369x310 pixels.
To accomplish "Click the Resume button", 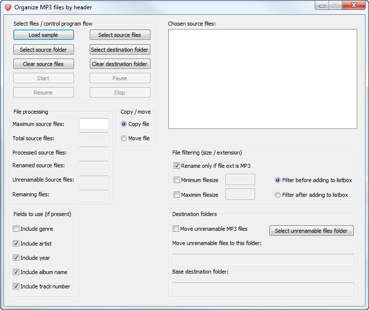I will tap(43, 93).
